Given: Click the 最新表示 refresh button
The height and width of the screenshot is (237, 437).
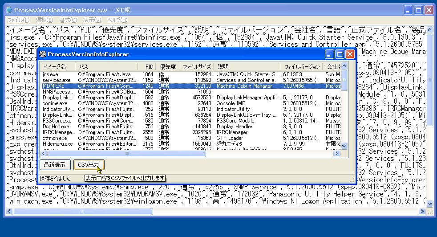Looking at the screenshot, I should pos(55,165).
